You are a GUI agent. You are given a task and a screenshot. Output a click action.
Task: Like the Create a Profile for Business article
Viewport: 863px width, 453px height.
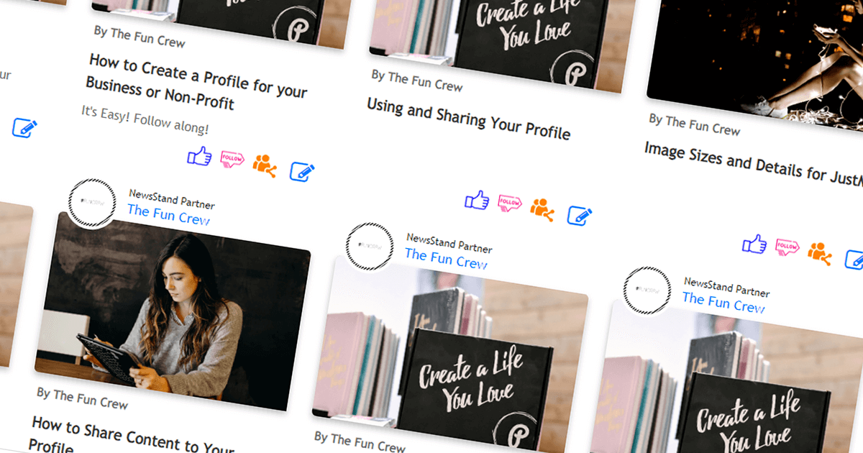199,156
